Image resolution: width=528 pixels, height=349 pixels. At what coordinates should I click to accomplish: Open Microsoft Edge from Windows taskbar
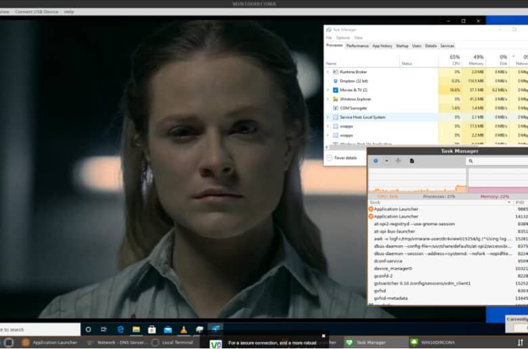point(120,329)
